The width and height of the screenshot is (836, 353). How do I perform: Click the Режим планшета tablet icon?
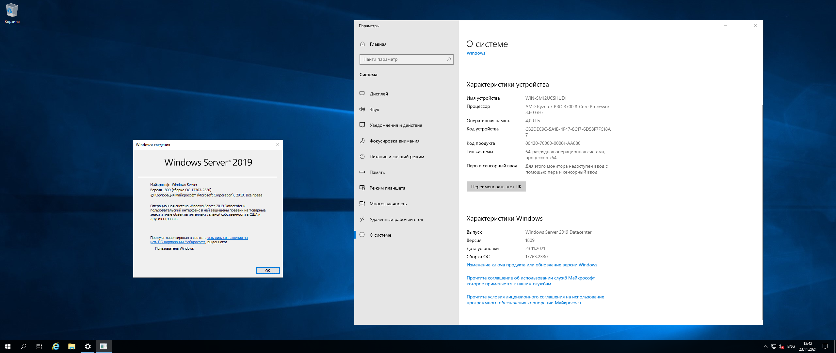(x=362, y=188)
